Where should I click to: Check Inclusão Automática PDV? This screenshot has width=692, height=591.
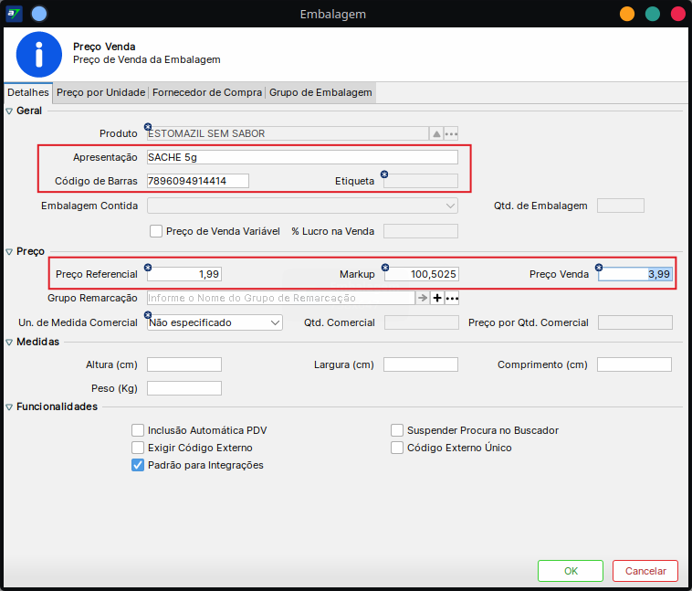pos(138,430)
